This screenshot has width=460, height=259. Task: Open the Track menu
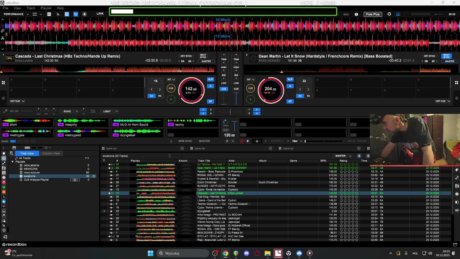[x=31, y=8]
